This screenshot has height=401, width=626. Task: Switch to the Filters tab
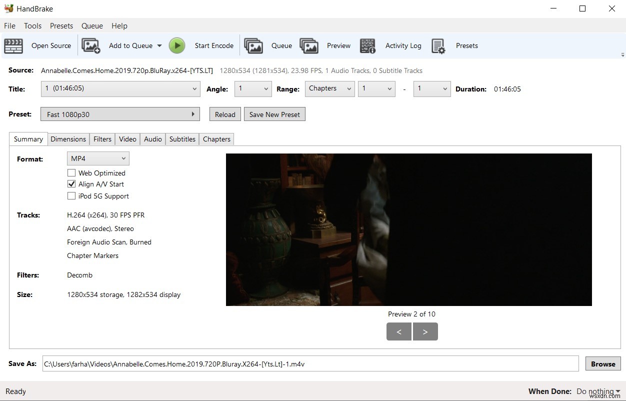[x=102, y=139]
